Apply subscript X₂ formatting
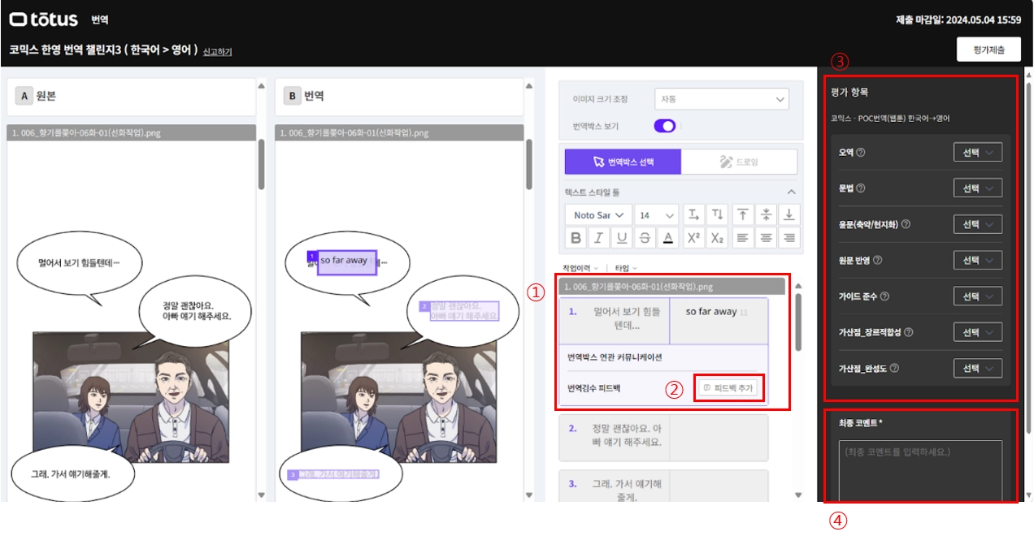 [716, 238]
